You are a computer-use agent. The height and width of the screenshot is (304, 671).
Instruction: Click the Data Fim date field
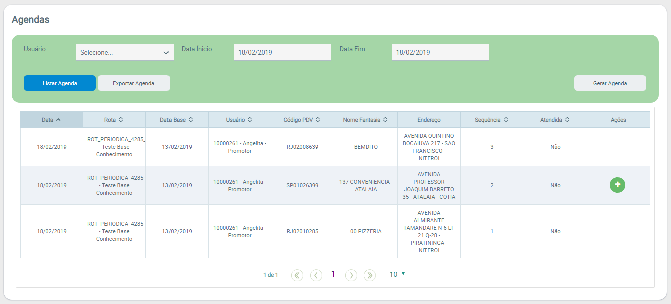pos(440,52)
